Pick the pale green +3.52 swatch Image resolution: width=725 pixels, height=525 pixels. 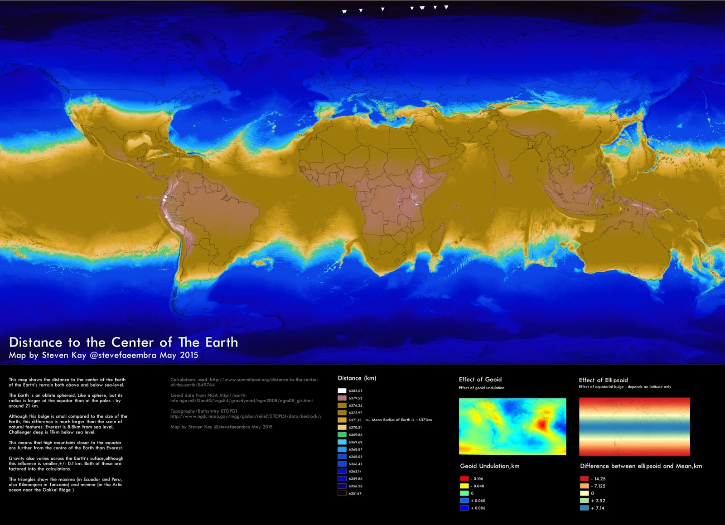point(585,501)
